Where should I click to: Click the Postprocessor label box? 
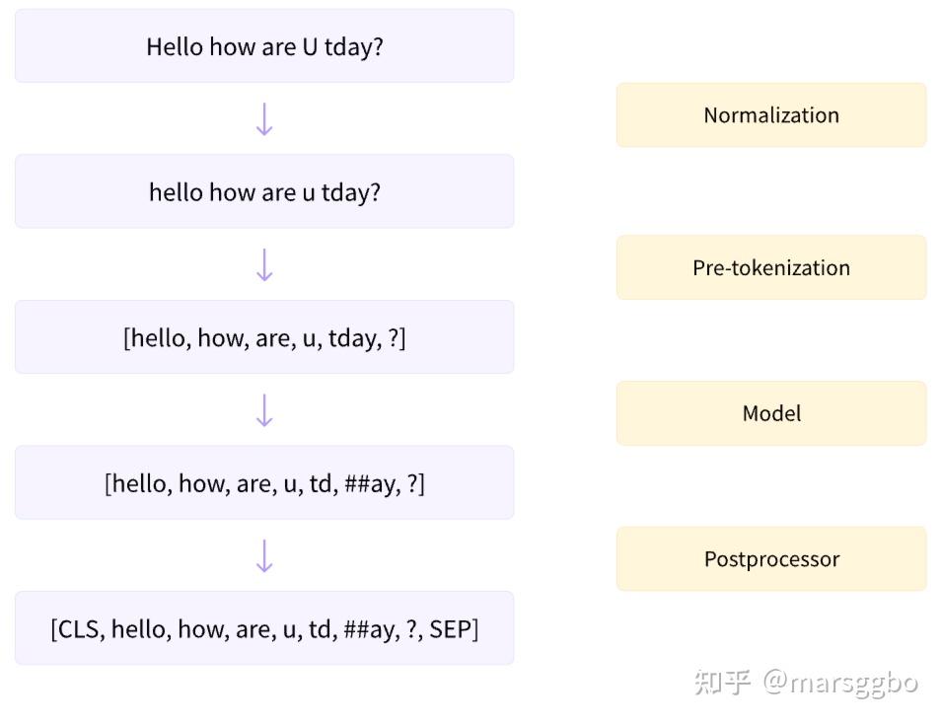tap(771, 558)
